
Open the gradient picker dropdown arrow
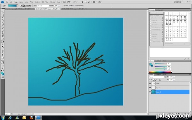coord(17,6)
